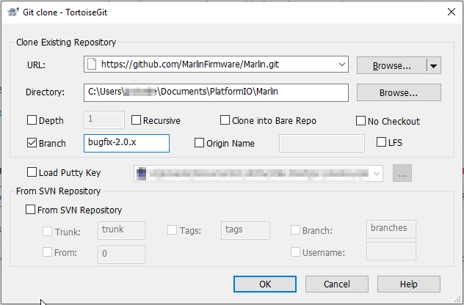Click the TortoiseGit title bar icon
Image resolution: width=464 pixels, height=305 pixels.
(10, 10)
